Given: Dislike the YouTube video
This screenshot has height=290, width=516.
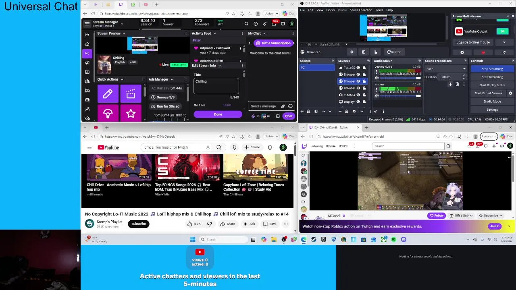Looking at the screenshot, I should pyautogui.click(x=209, y=224).
